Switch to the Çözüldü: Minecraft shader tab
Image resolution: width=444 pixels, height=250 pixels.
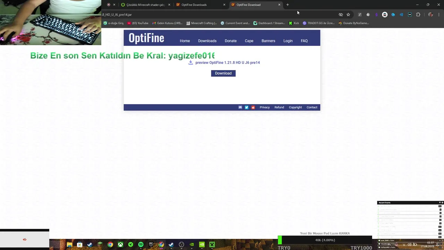(x=143, y=5)
